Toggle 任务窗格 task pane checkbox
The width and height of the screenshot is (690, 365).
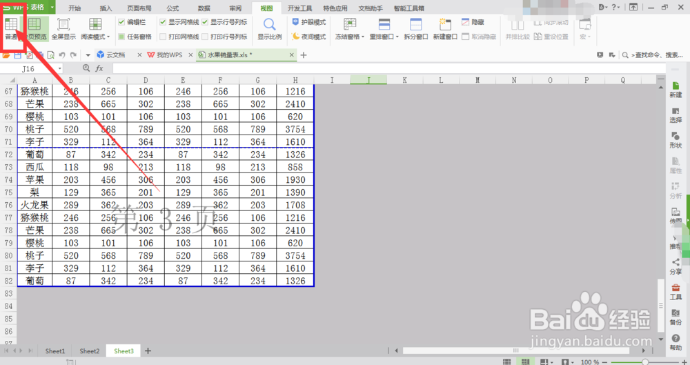[121, 37]
